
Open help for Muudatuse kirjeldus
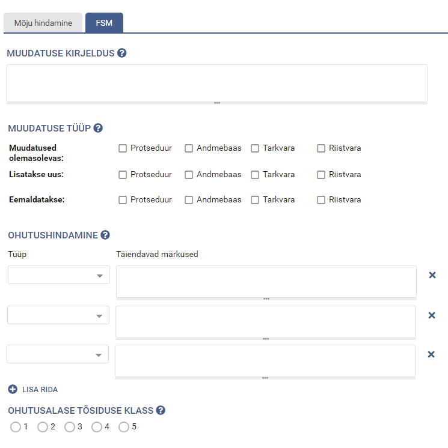point(122,53)
